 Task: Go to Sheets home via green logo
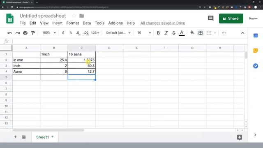[x=10, y=18]
